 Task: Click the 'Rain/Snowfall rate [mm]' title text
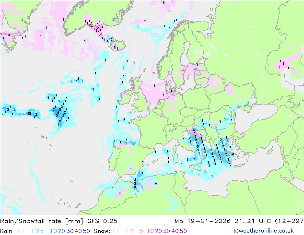[42, 221]
